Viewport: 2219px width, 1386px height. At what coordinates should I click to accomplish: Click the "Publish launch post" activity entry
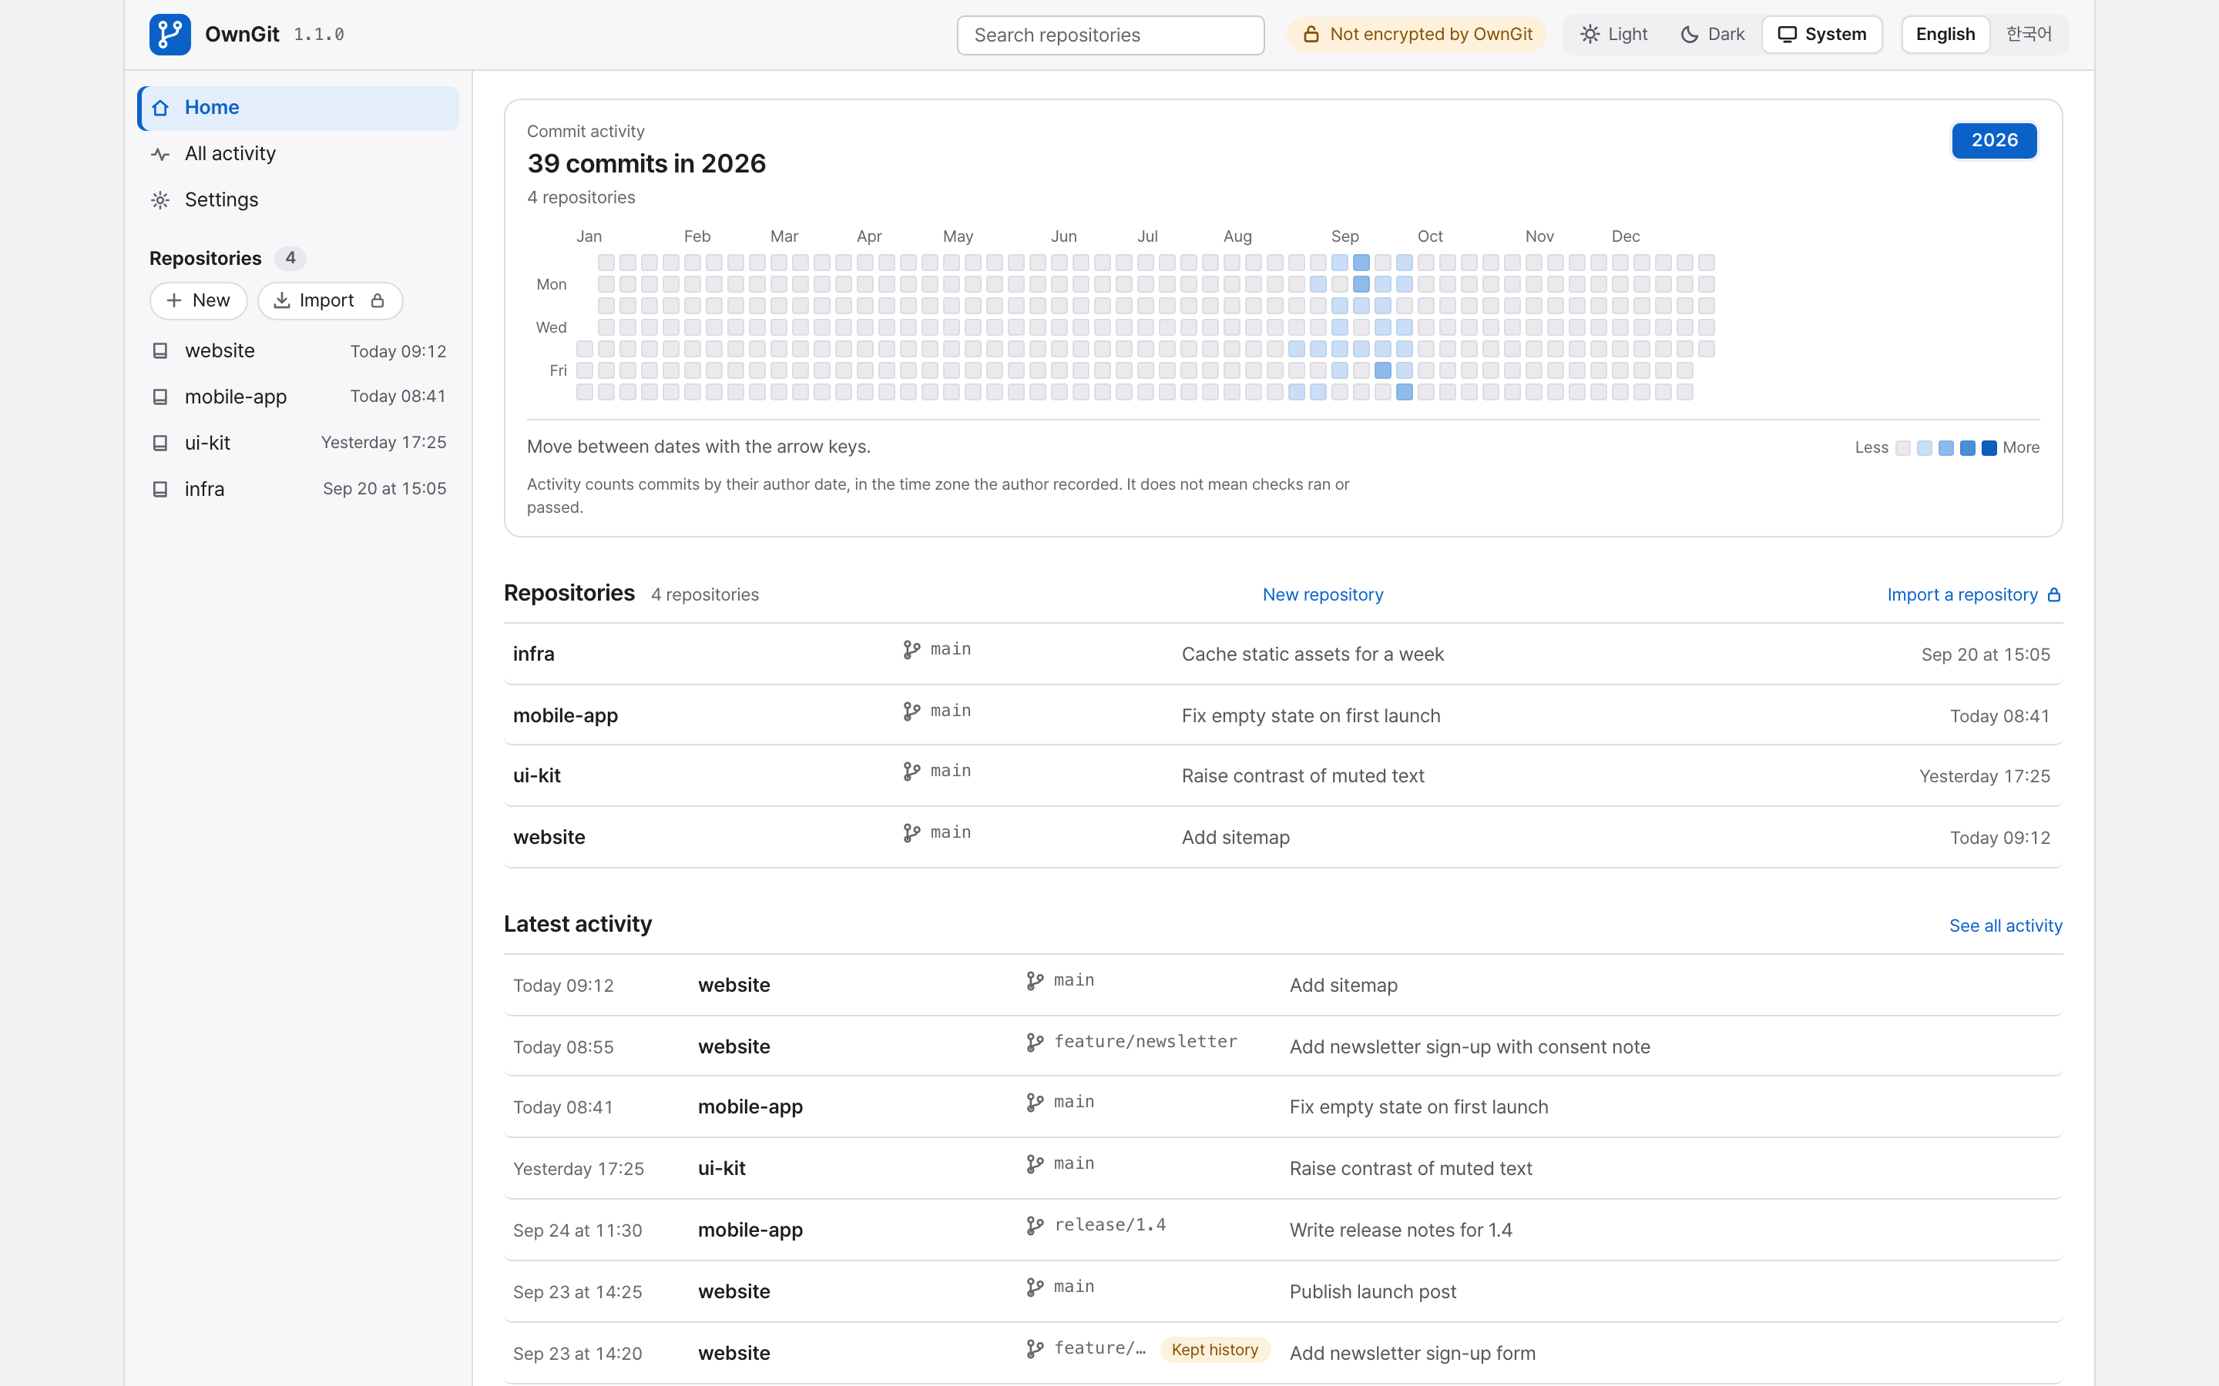(1283, 1291)
